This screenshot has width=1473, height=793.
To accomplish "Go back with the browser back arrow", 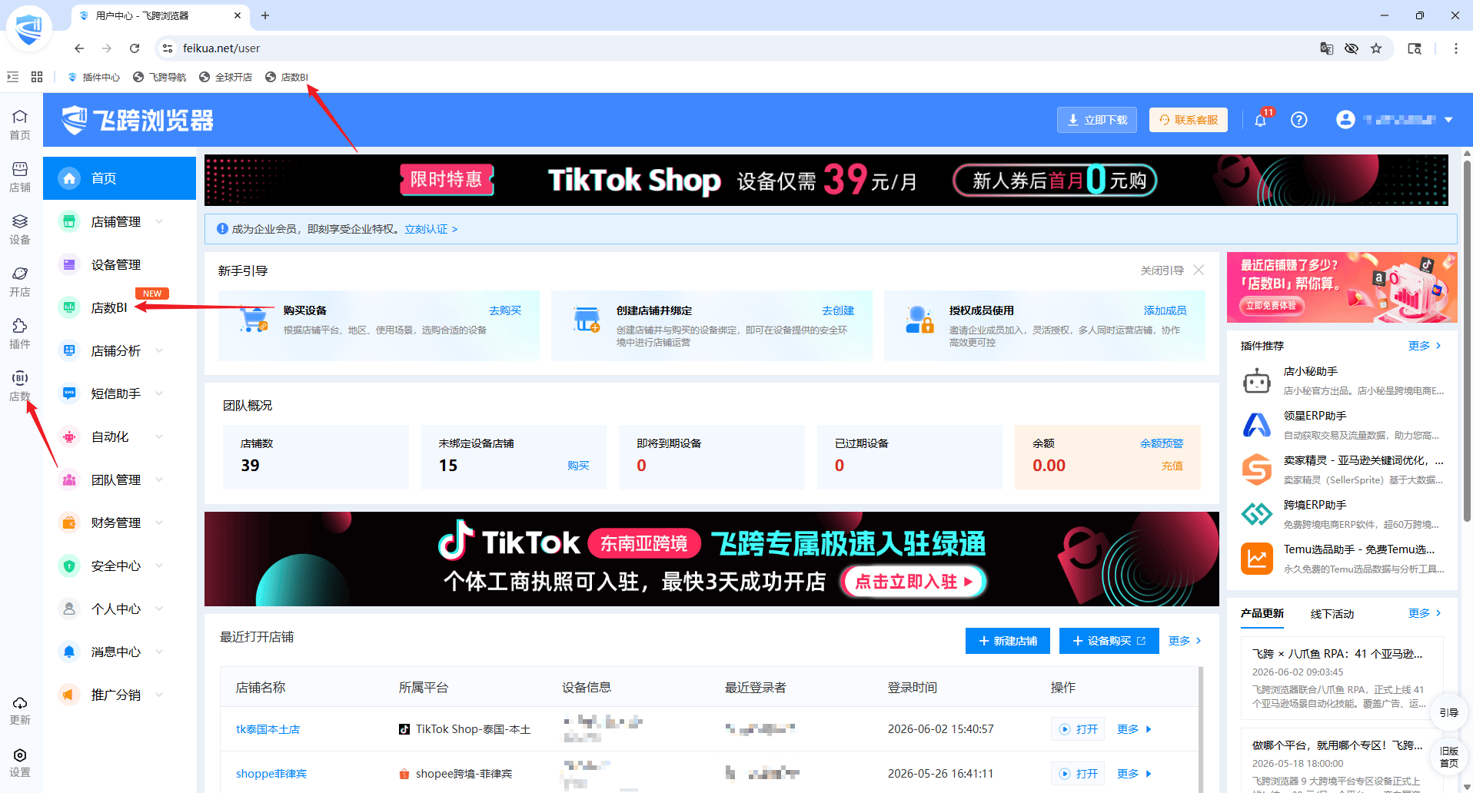I will pos(79,48).
